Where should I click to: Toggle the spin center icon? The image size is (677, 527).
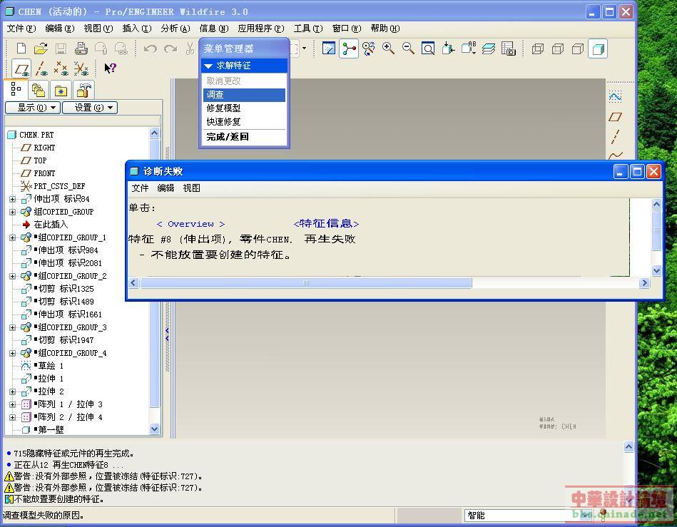349,48
